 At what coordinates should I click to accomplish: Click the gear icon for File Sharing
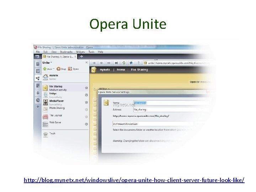86,88
